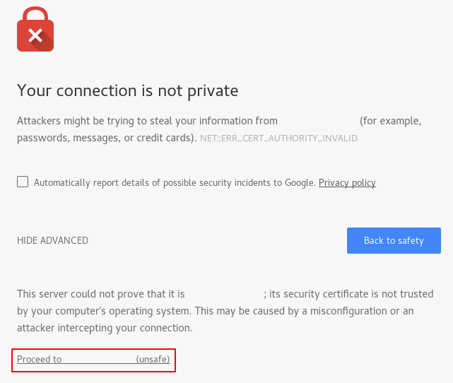The width and height of the screenshot is (453, 383).
Task: Click the 'attacker intercepting your connection' line
Action: click(x=105, y=328)
